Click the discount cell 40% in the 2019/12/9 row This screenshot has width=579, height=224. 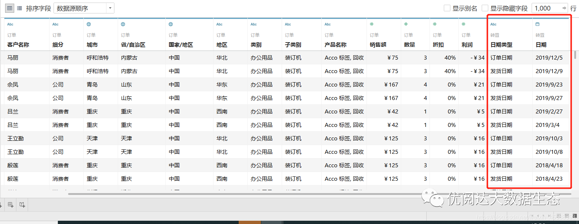pyautogui.click(x=450, y=71)
